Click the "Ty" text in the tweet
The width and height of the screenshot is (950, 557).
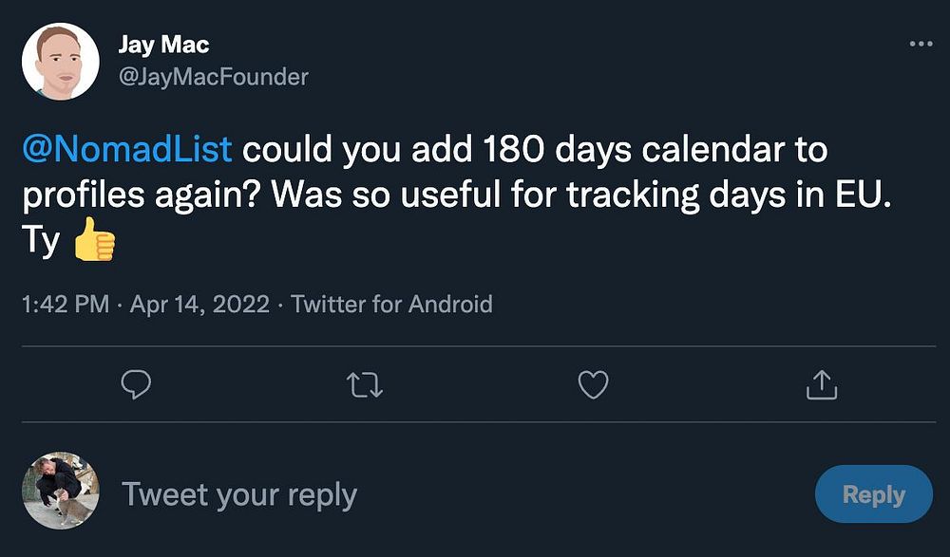click(x=41, y=240)
